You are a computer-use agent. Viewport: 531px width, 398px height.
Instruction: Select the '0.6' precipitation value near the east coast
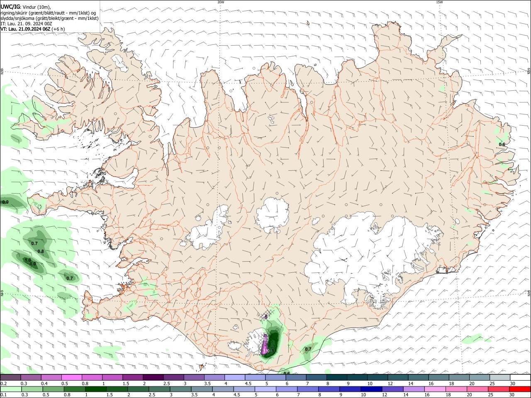[x=502, y=145]
